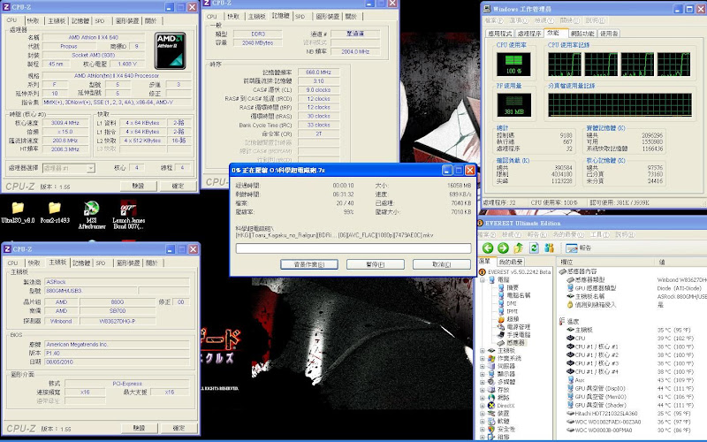The width and height of the screenshot is (707, 442).
Task: Switch to 處理程序 tab in Task Manager
Action: pyautogui.click(x=529, y=34)
